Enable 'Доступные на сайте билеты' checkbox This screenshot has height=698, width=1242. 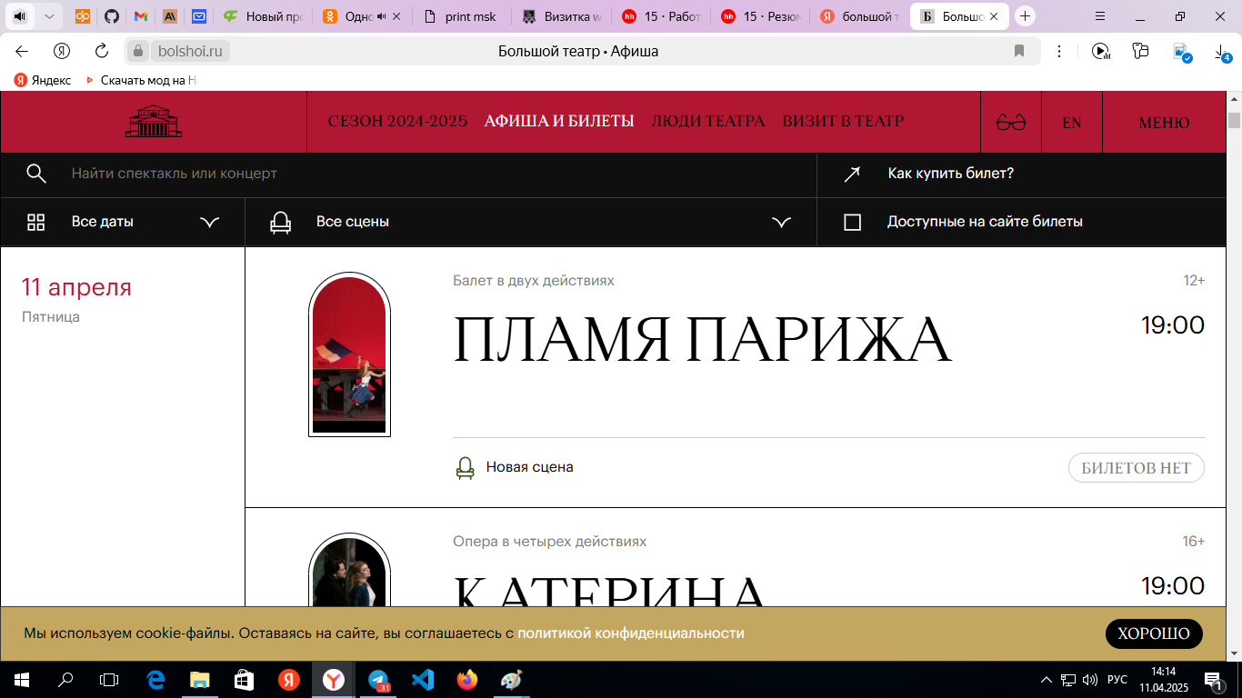(x=852, y=222)
